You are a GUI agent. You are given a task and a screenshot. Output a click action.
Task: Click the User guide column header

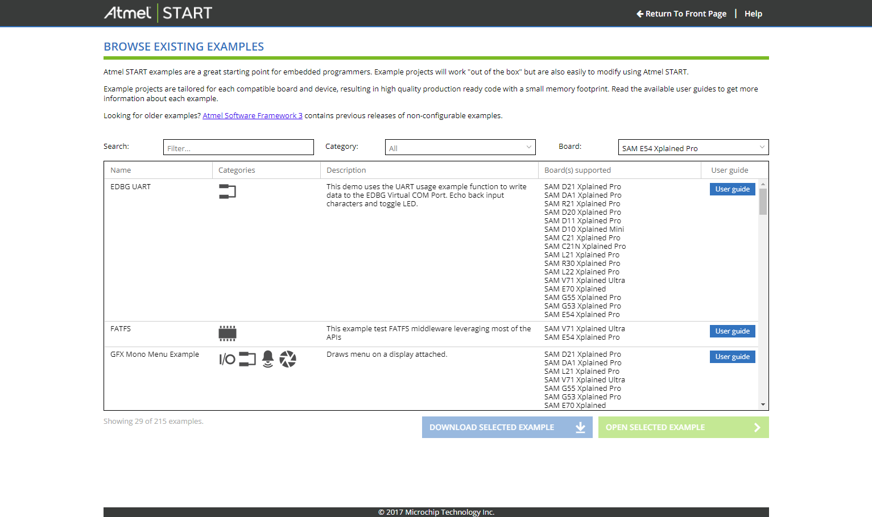tap(730, 170)
